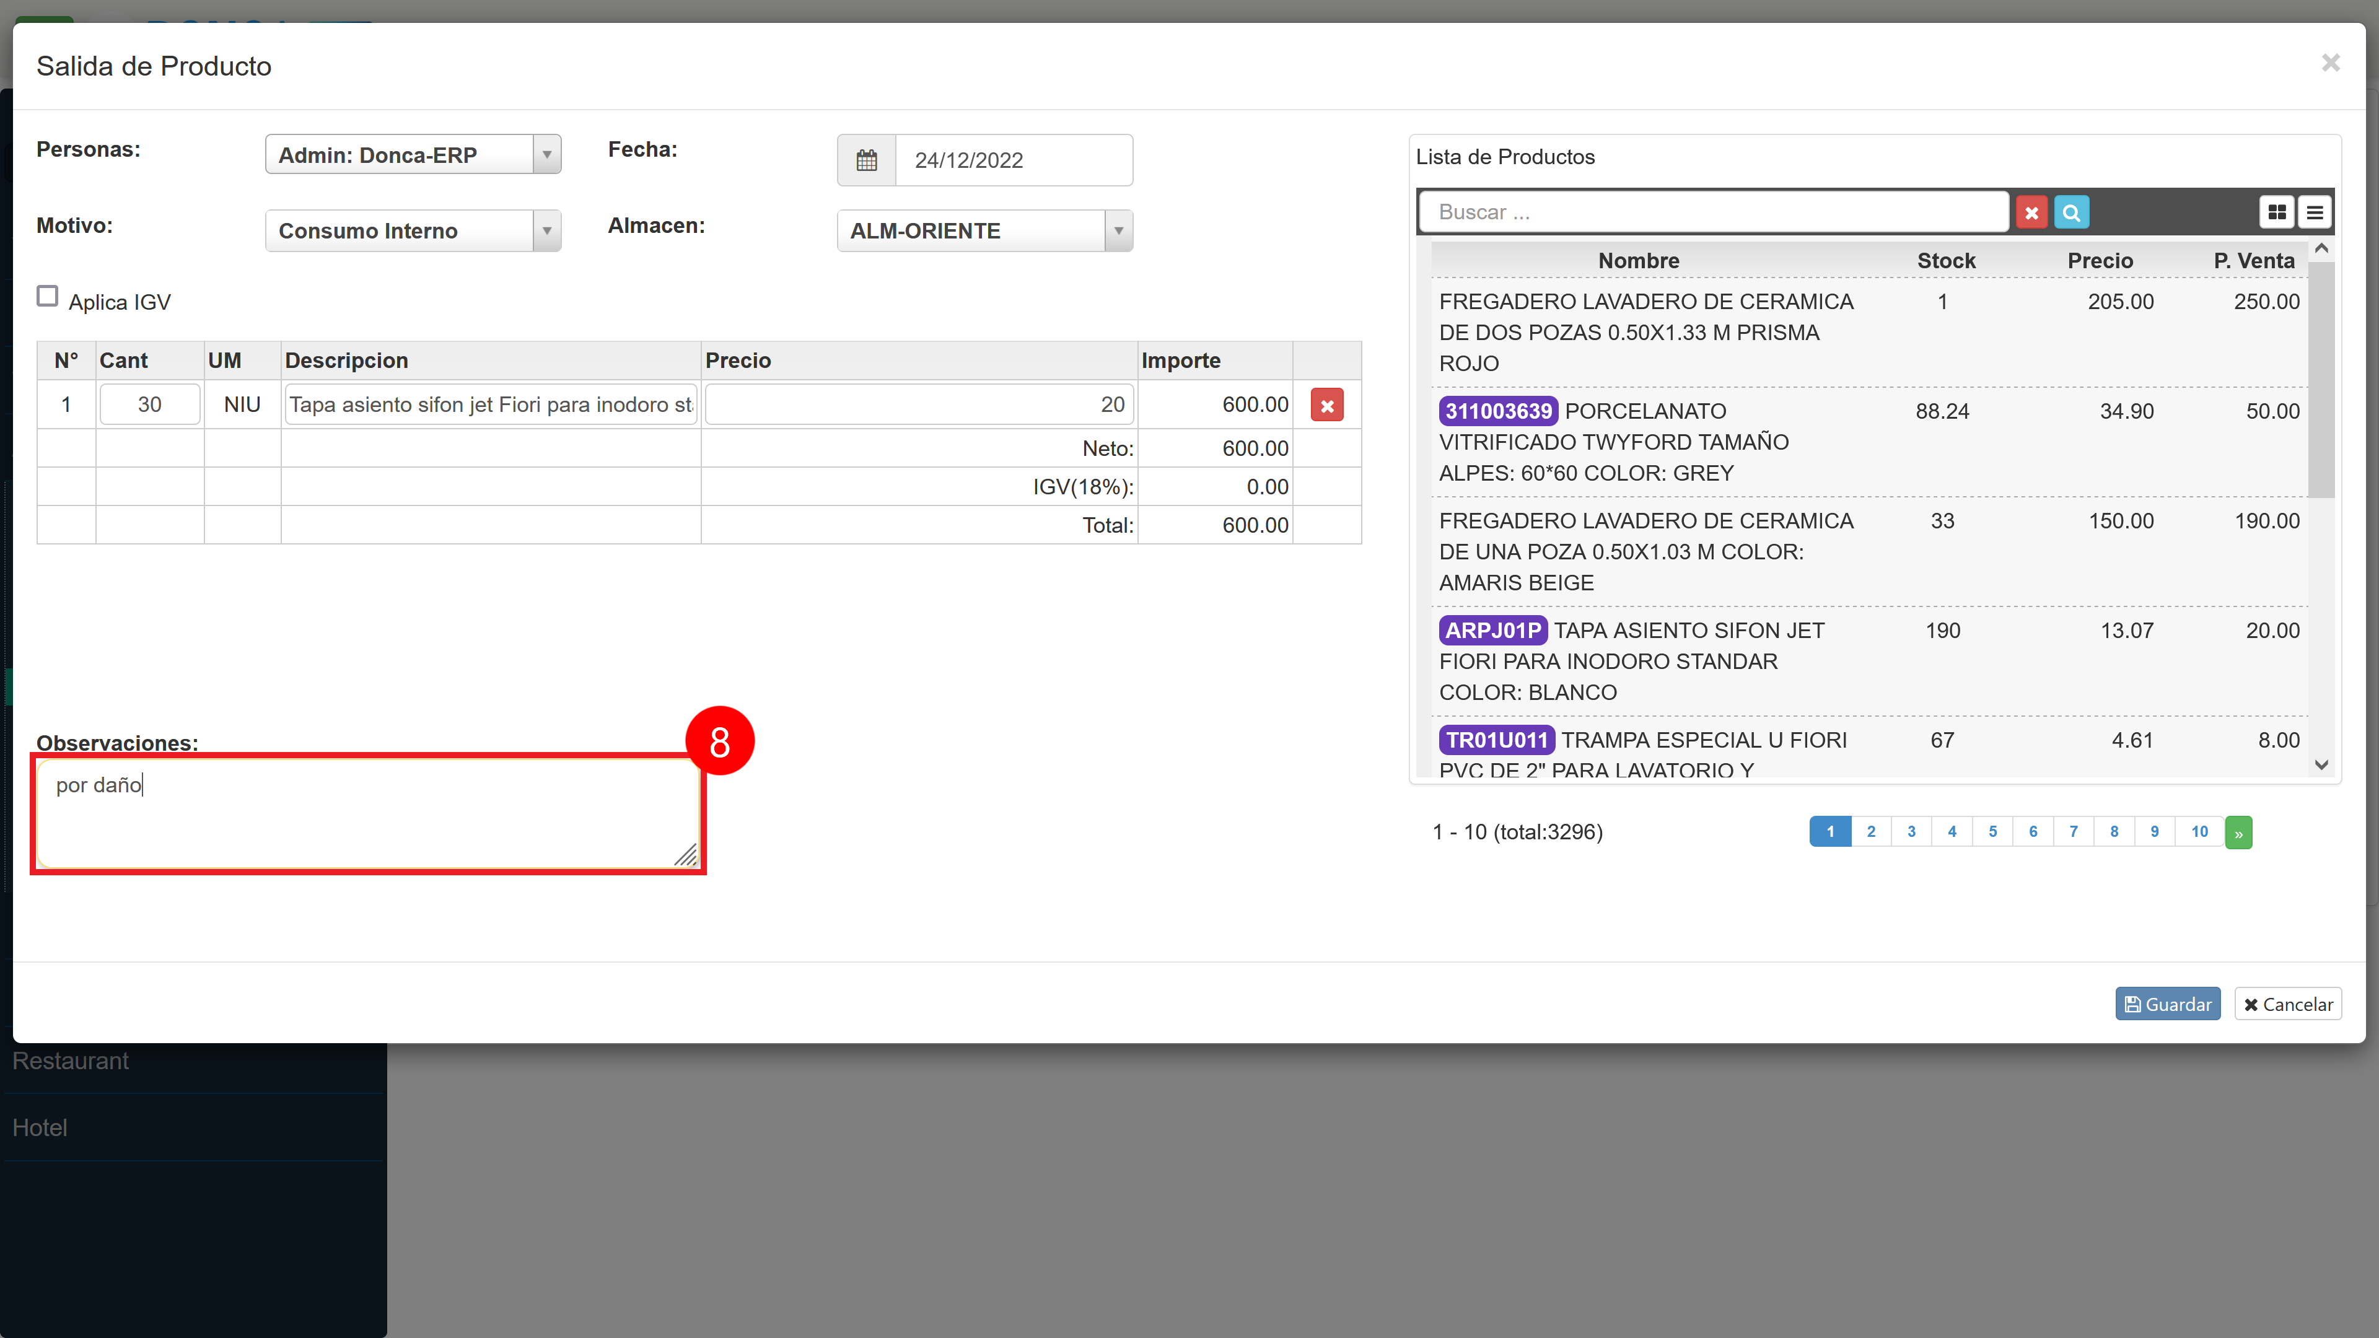This screenshot has width=2379, height=1338.
Task: Click the blue search magnifier button
Action: (2072, 212)
